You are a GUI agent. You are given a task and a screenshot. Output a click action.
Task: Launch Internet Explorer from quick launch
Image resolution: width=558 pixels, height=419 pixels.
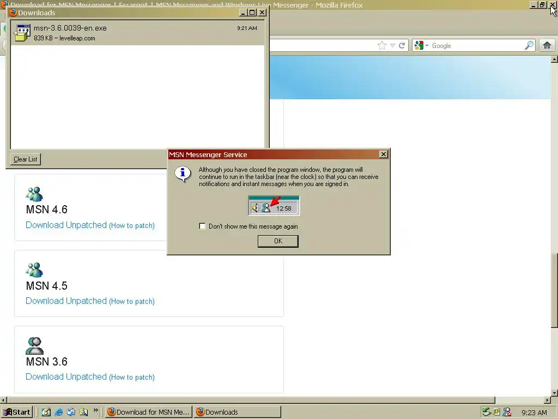click(x=59, y=412)
